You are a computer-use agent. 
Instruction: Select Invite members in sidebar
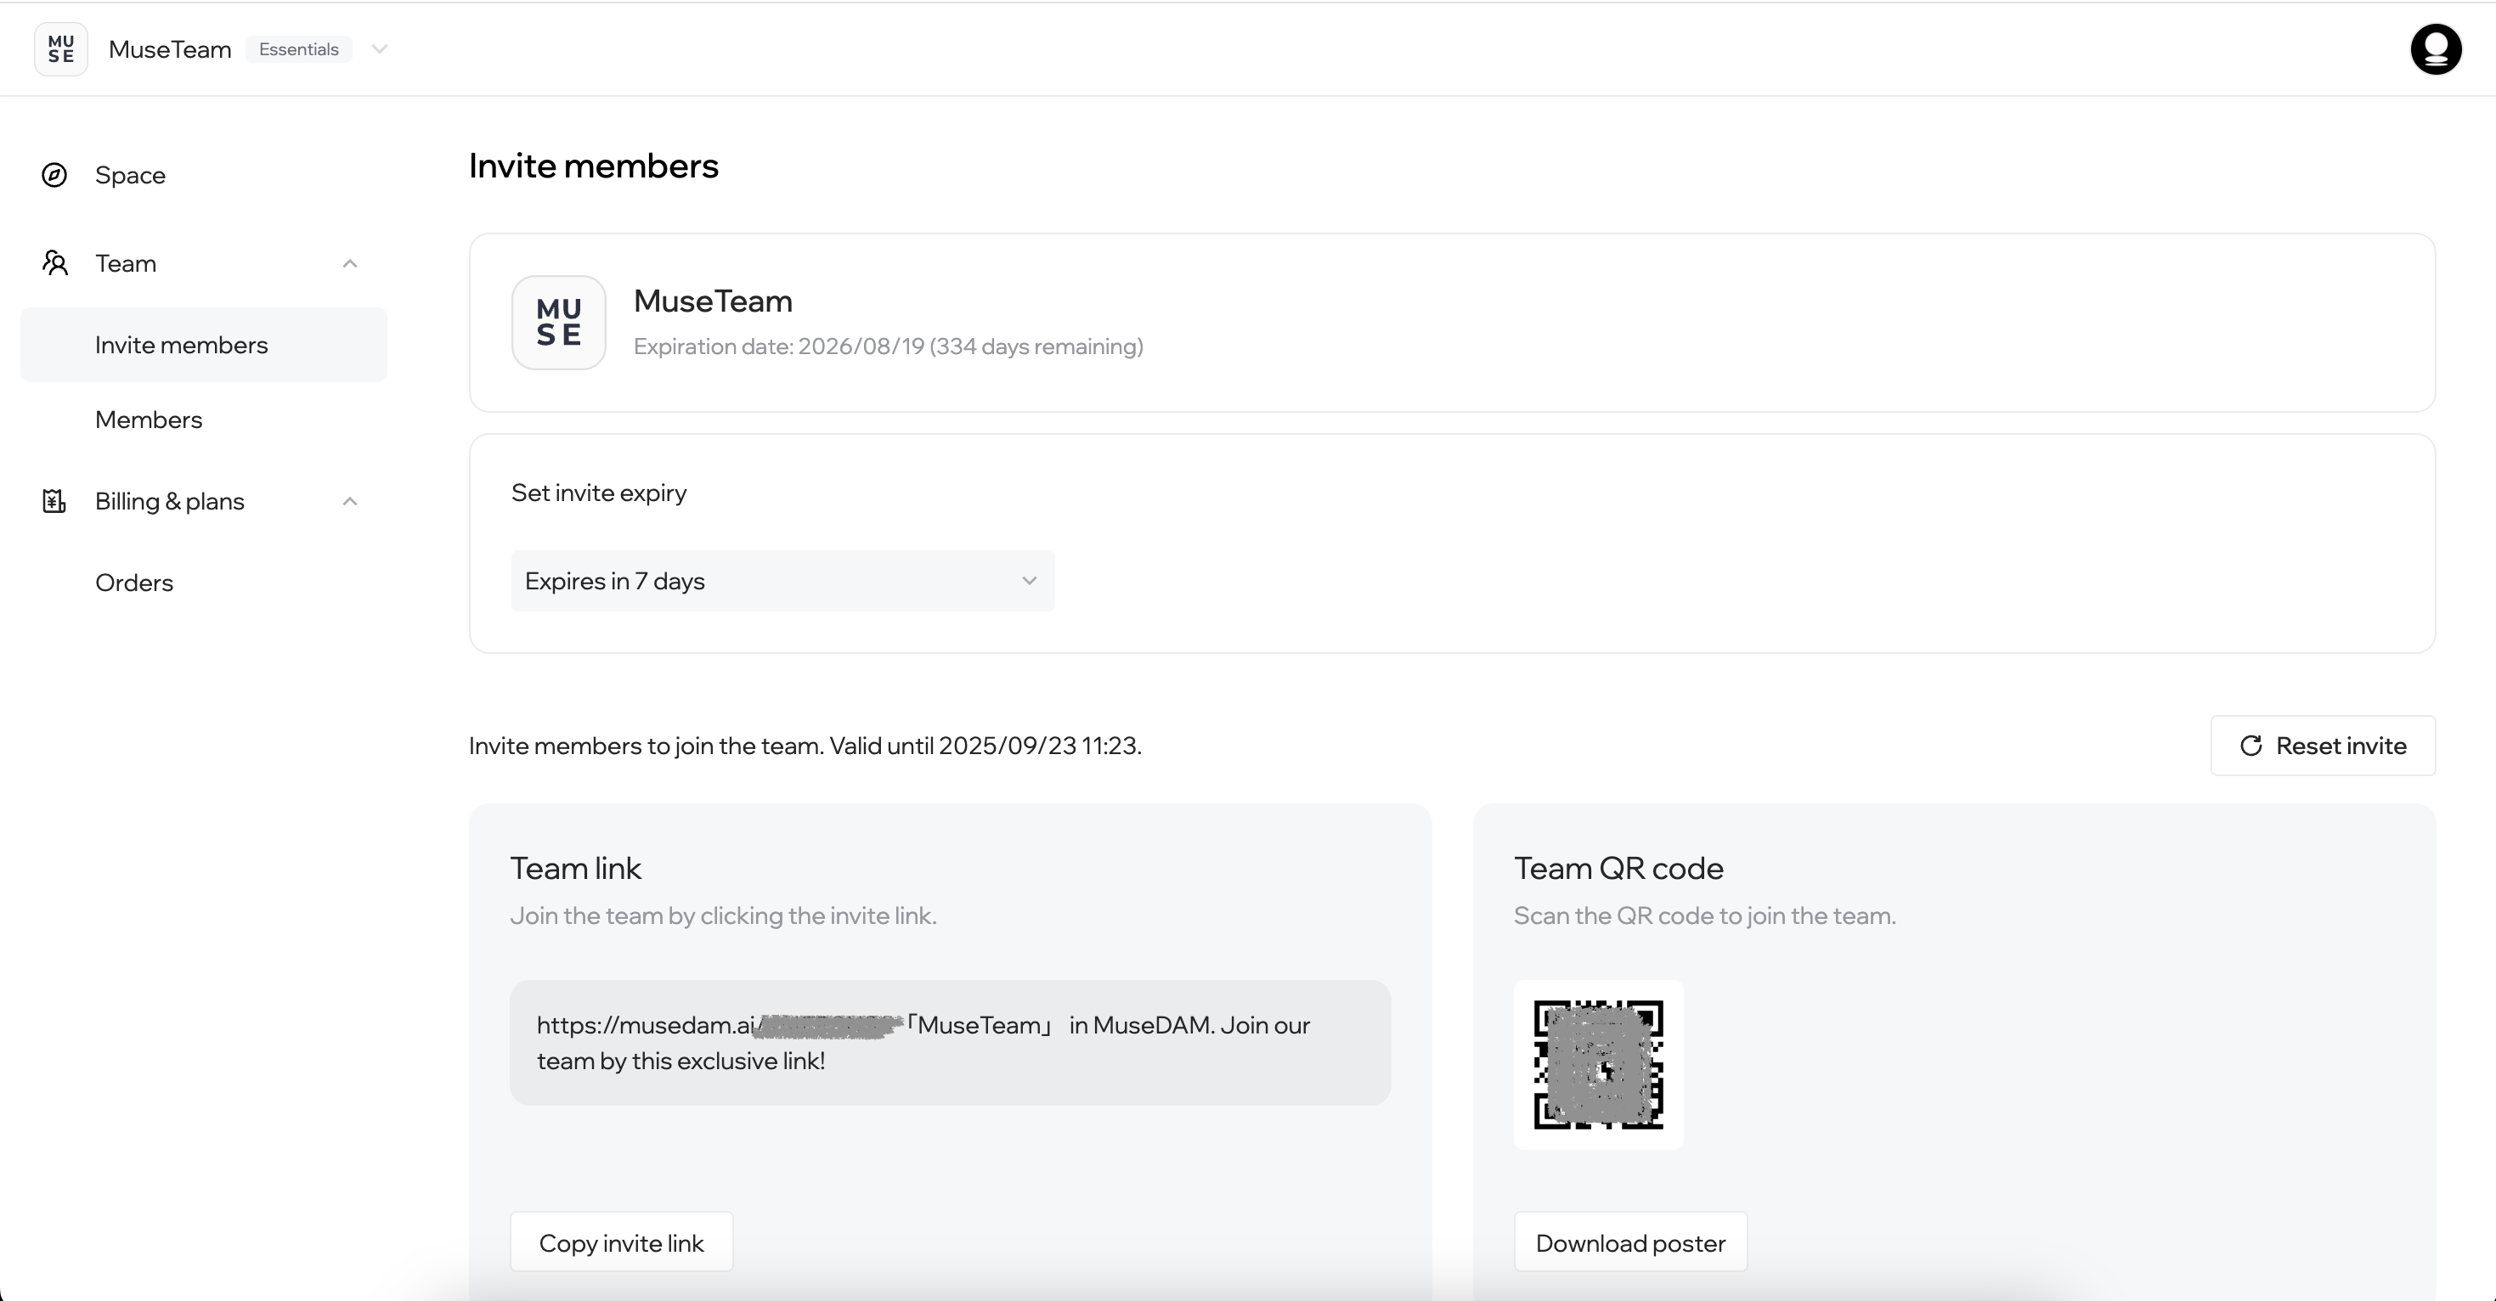pos(181,345)
